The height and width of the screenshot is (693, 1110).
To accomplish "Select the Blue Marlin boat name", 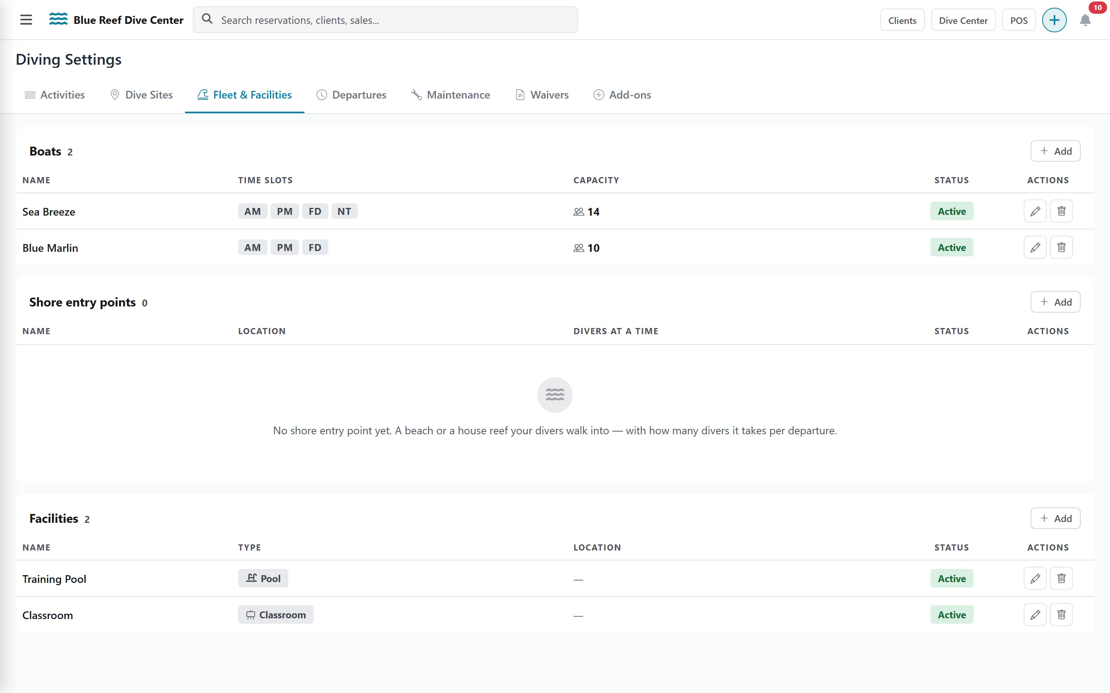I will tap(50, 248).
